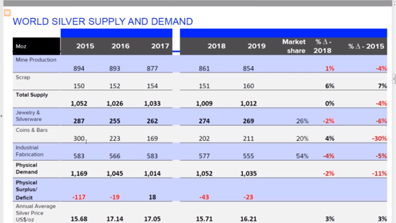Viewport: 396px width, 223px height.
Task: Click Industrial Fabrication market share 54%
Action: tap(302, 156)
